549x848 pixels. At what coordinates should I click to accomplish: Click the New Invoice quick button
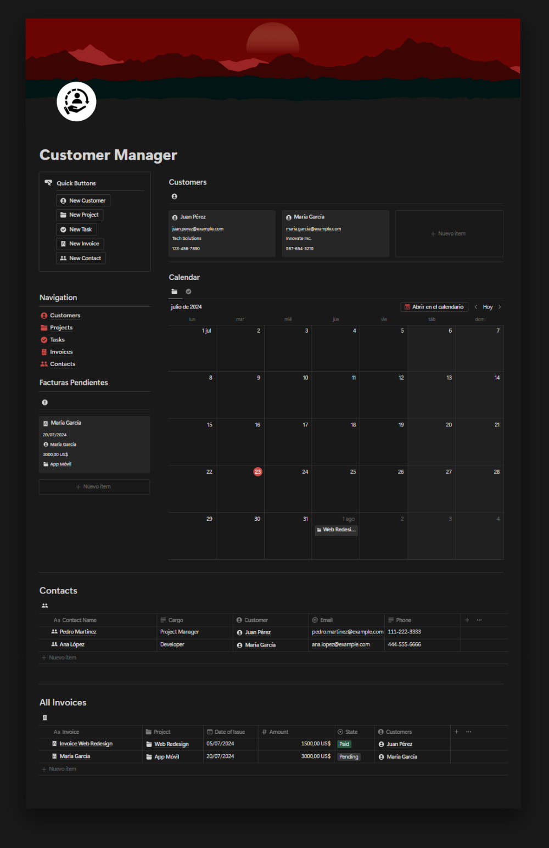[x=80, y=243]
